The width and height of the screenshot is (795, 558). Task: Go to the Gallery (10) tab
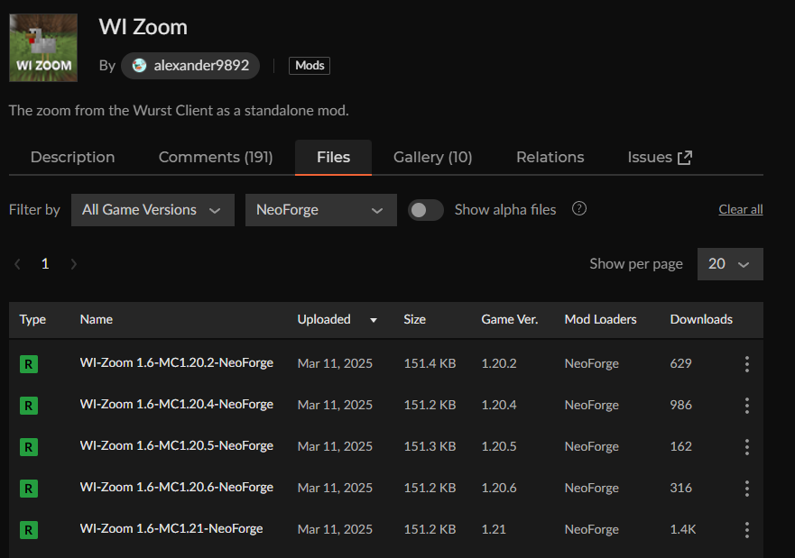click(x=432, y=157)
